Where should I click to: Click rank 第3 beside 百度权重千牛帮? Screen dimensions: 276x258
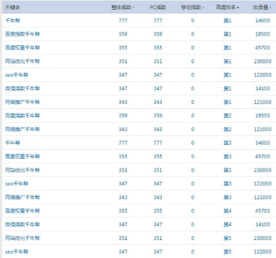[228, 156]
